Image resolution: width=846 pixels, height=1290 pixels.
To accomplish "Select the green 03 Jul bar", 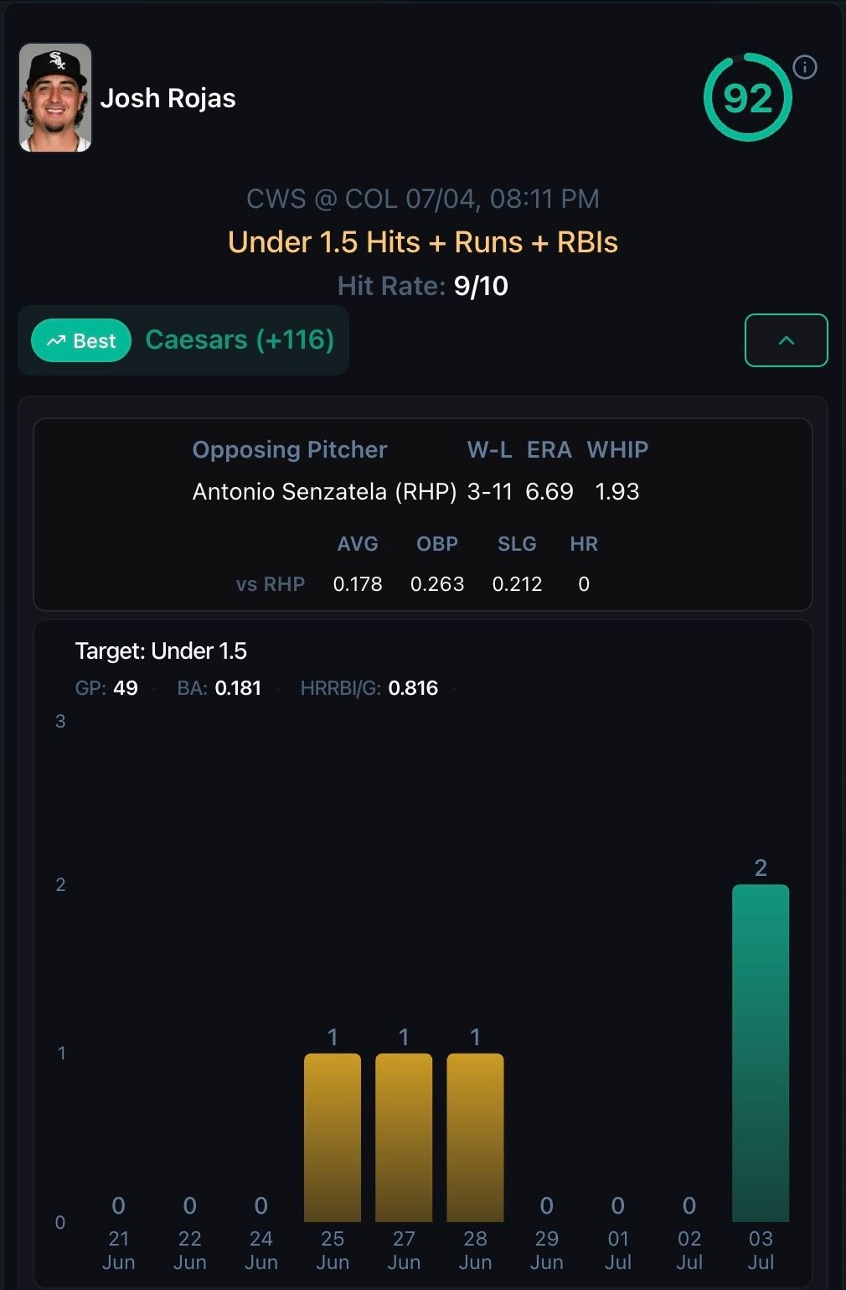I will point(761,1053).
